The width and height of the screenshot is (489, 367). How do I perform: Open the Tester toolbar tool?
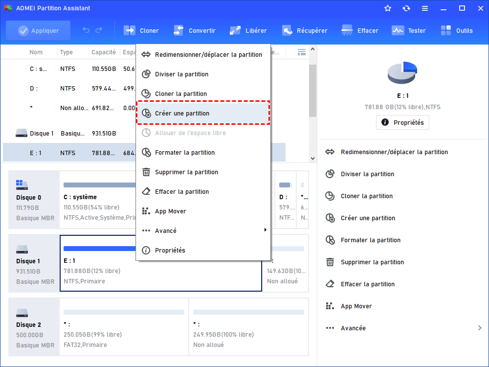pos(409,30)
